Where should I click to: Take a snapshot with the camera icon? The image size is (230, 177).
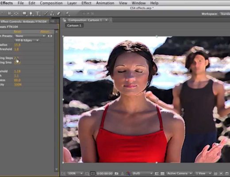[116, 173]
